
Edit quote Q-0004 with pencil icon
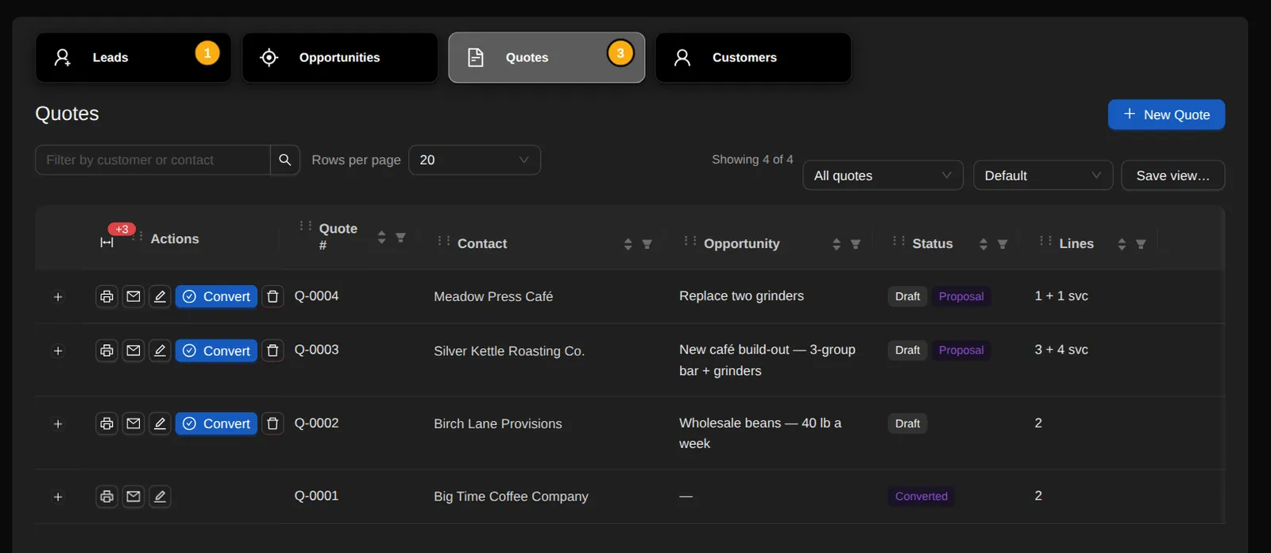pos(160,296)
